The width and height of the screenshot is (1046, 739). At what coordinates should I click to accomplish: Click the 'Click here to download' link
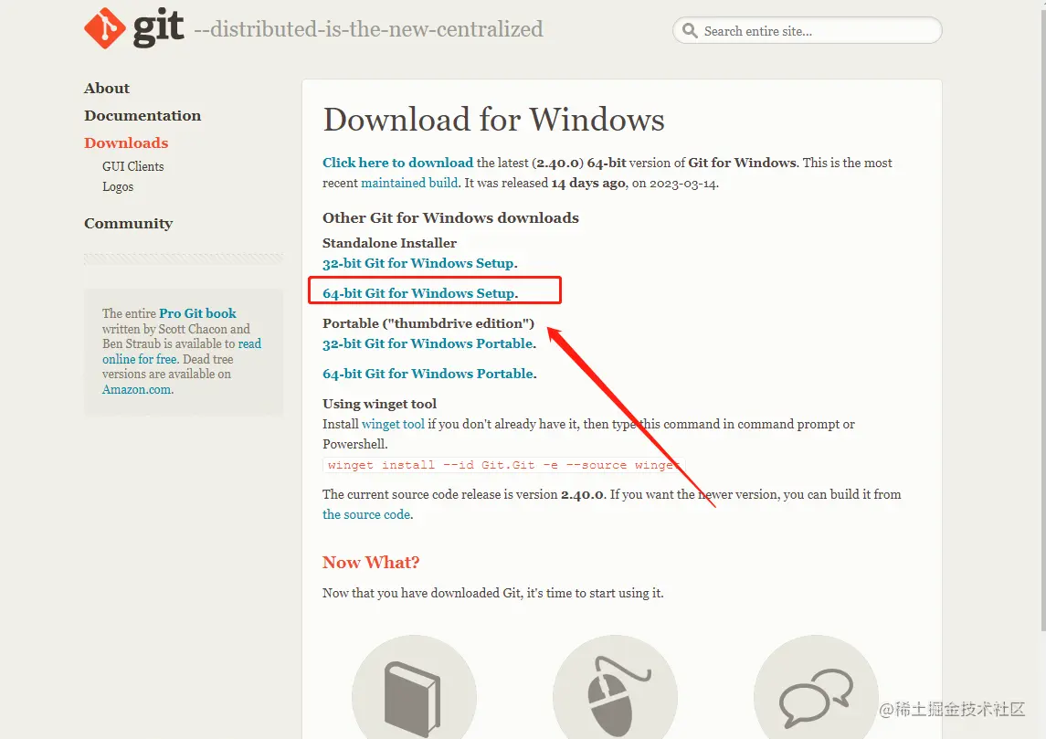click(x=397, y=163)
